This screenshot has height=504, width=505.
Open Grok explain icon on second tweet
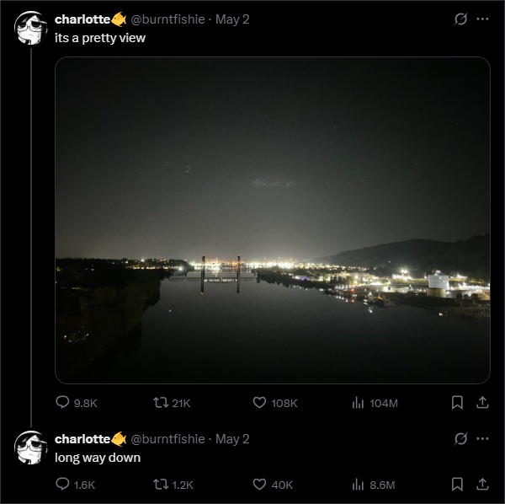click(460, 438)
